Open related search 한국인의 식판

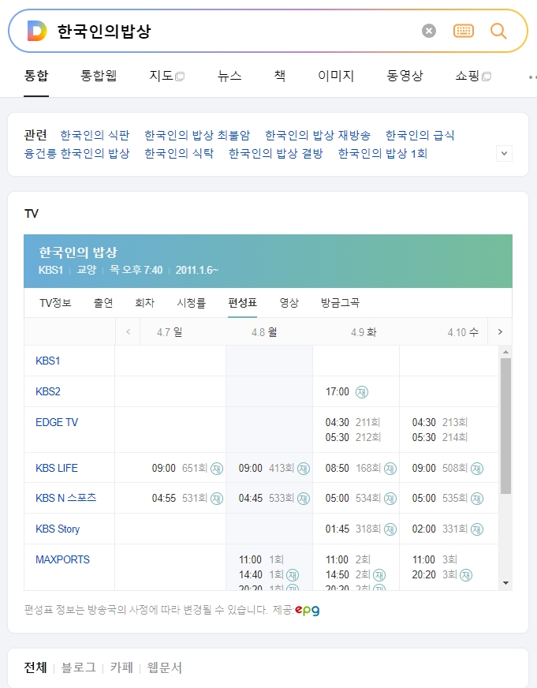pos(95,135)
